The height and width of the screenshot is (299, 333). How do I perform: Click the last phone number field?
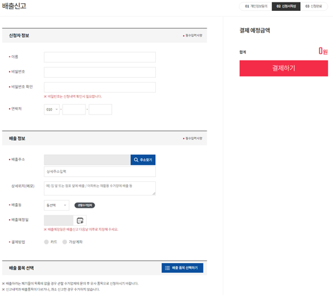click(100, 109)
